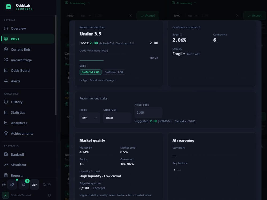The height and width of the screenshot is (200, 267).
Task: Expand the left AI reasoning chevron at top
Action: (x=89, y=3)
